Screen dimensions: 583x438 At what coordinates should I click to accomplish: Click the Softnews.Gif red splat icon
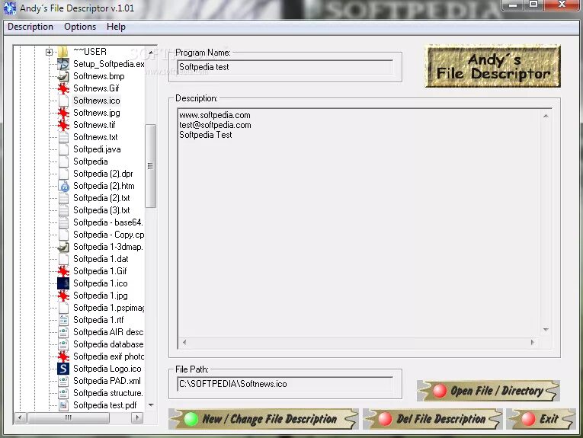63,88
